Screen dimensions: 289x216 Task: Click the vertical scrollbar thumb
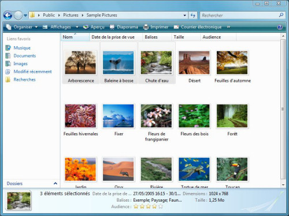click(283, 109)
